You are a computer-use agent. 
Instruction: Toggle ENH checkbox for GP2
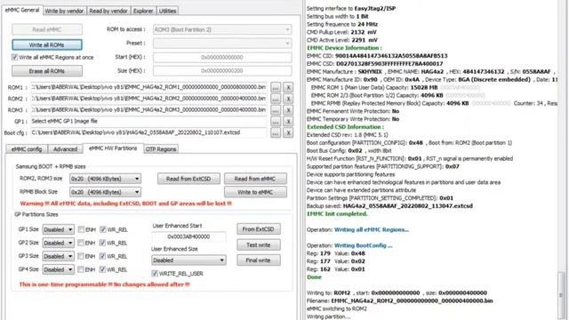(x=81, y=243)
